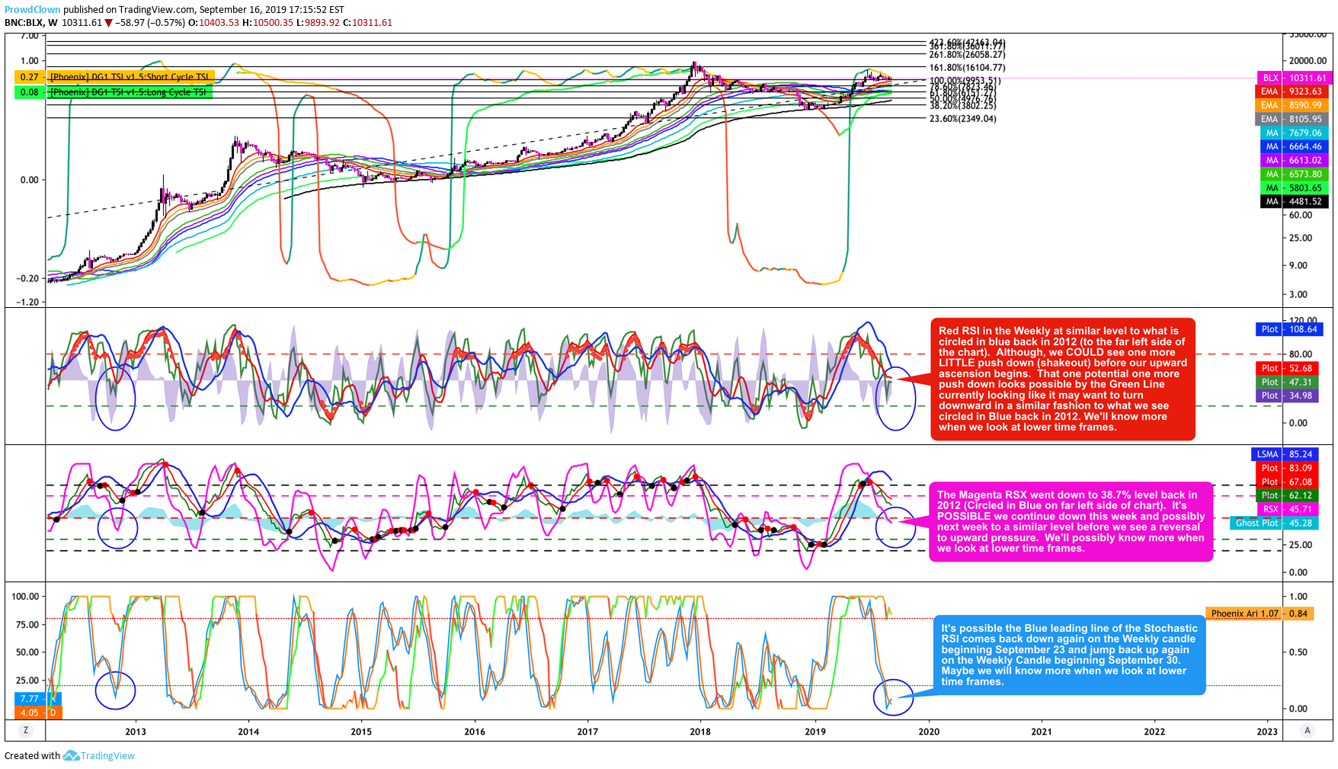The image size is (1338, 769).
Task: Select the gray EMA 8105.95 label
Action: point(1292,119)
